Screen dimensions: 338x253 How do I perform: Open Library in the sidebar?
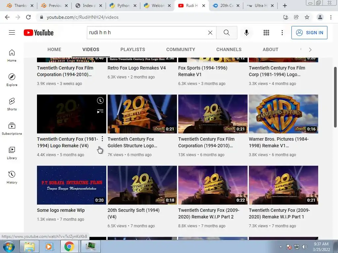point(12,153)
